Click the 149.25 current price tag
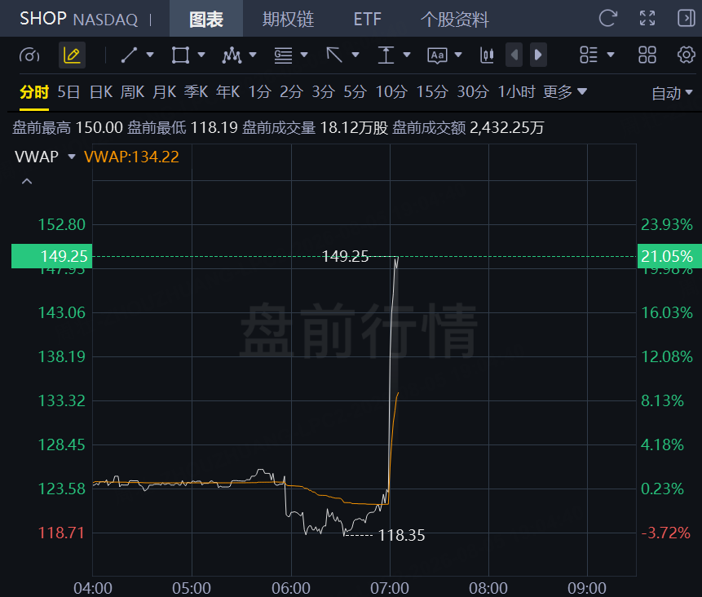 click(x=52, y=256)
